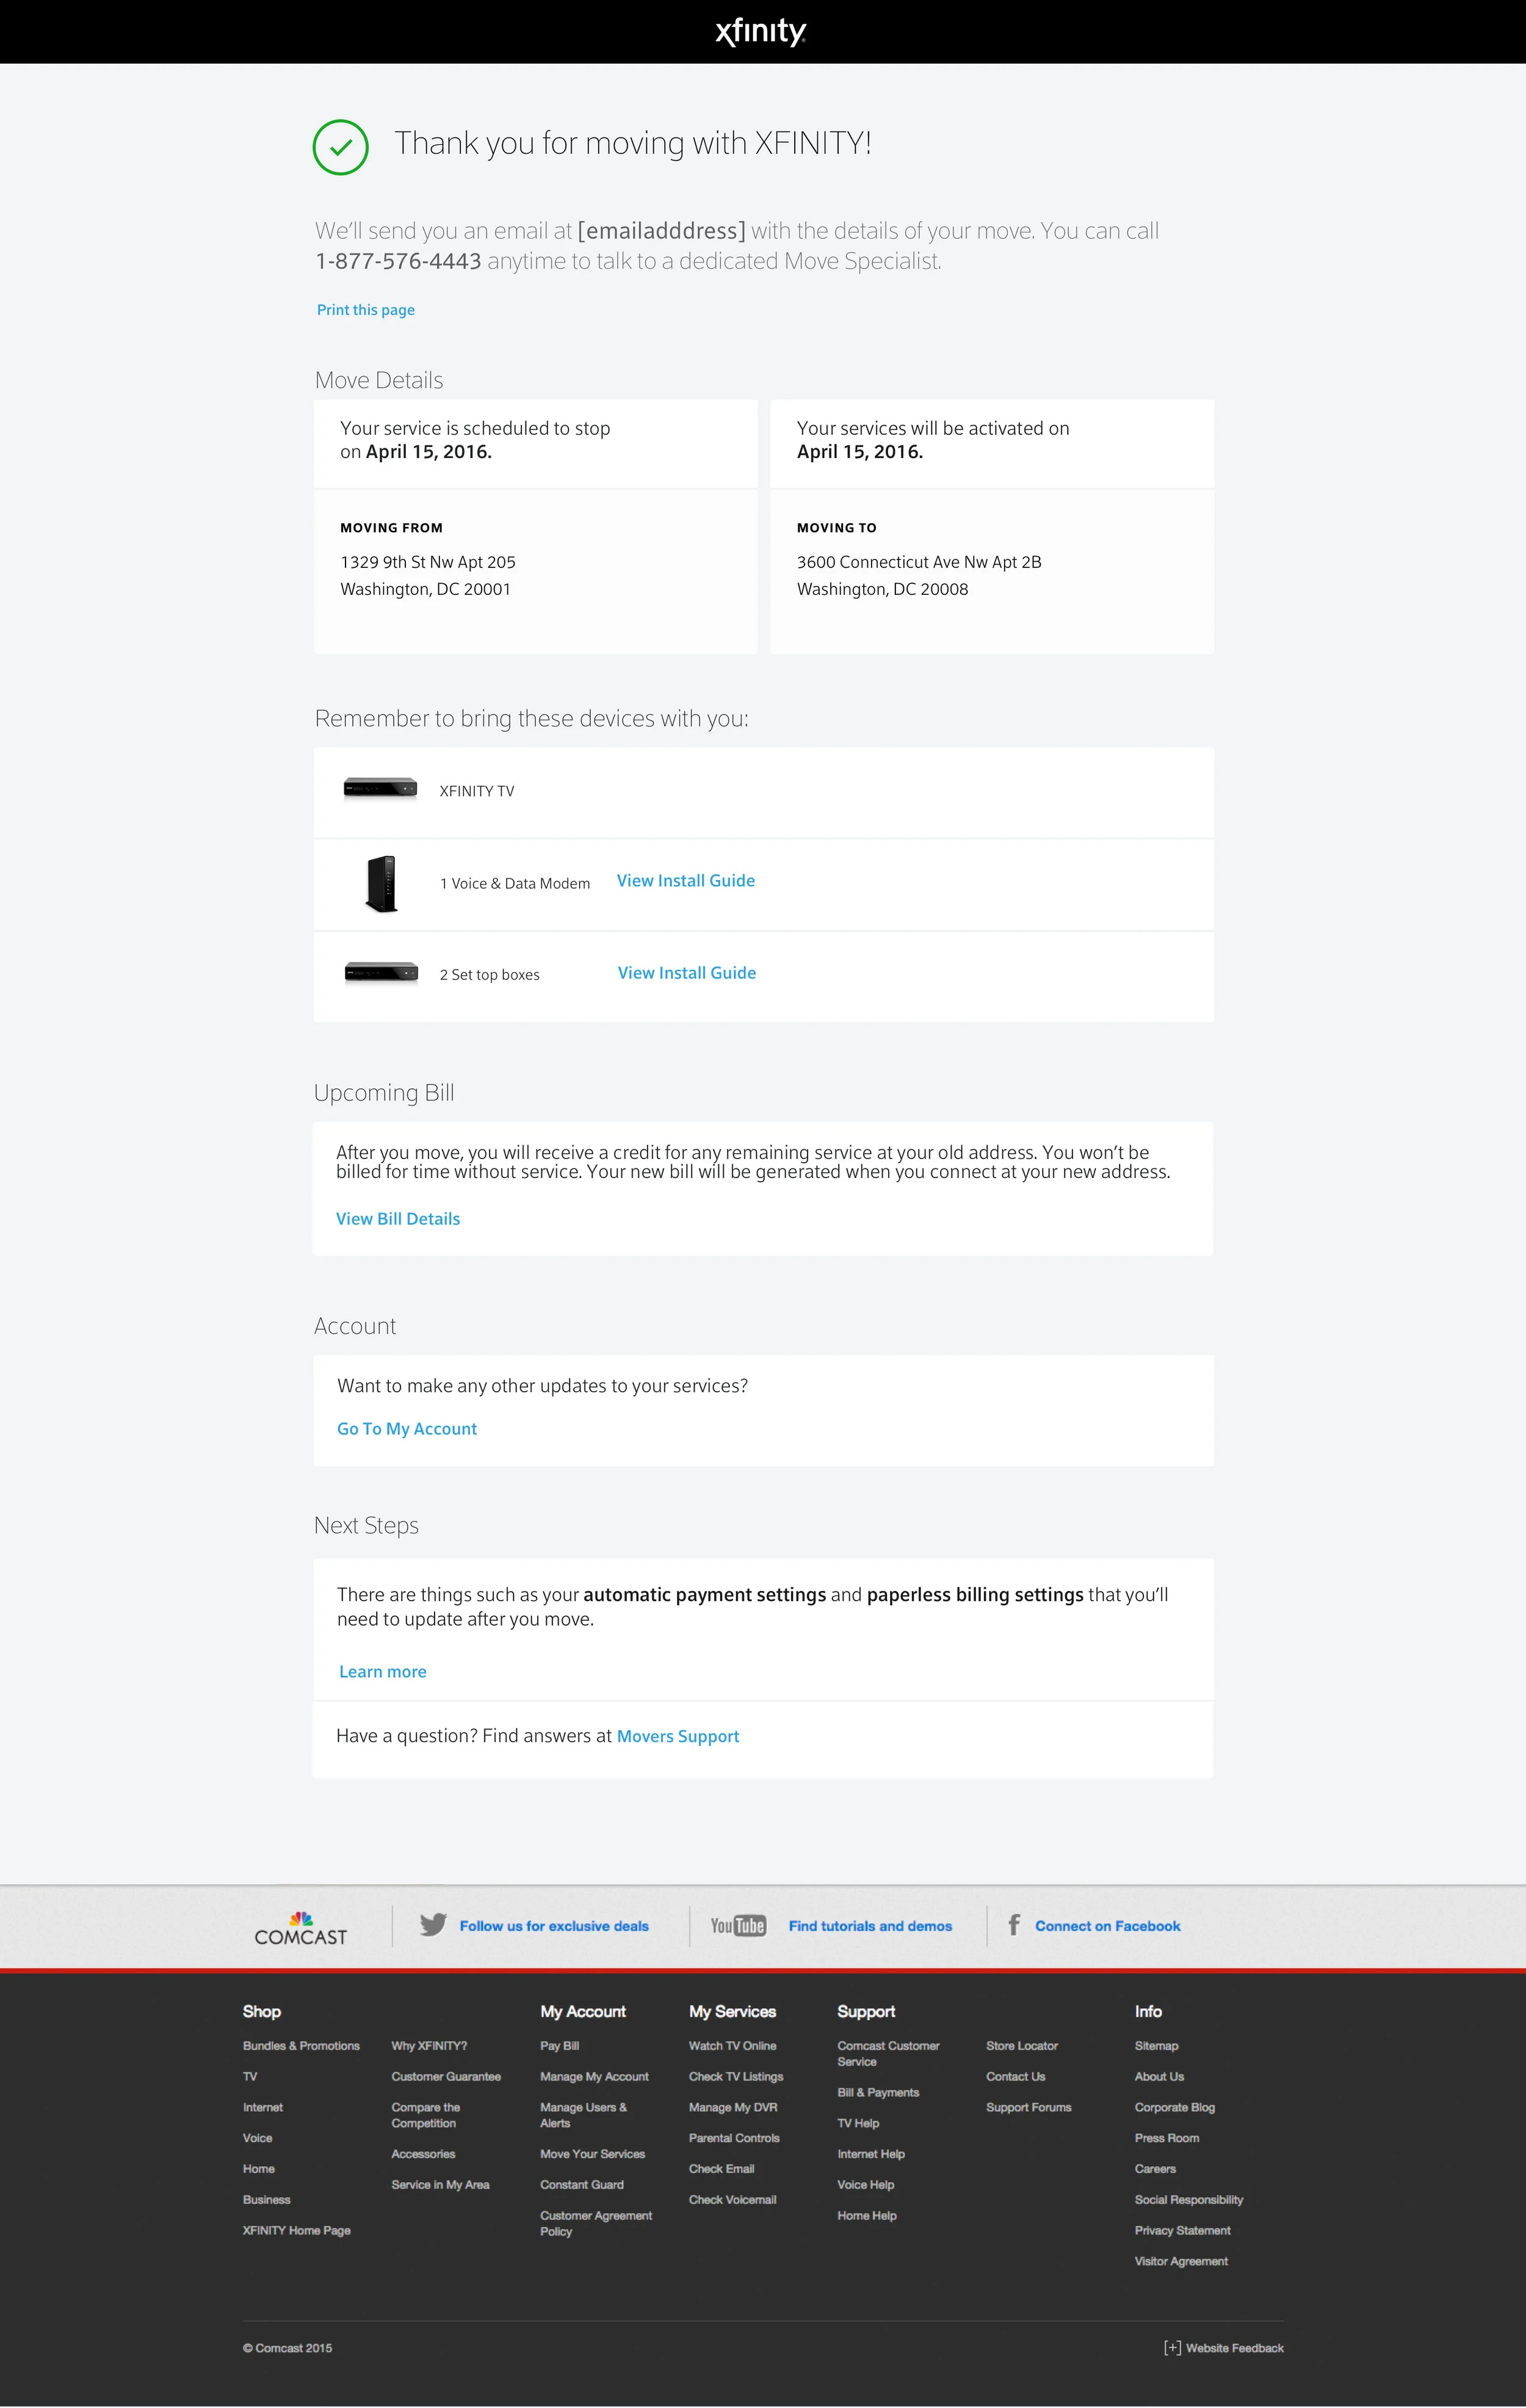Click Learn more under Next Steps
Image resolution: width=1526 pixels, height=2408 pixels.
(383, 1672)
